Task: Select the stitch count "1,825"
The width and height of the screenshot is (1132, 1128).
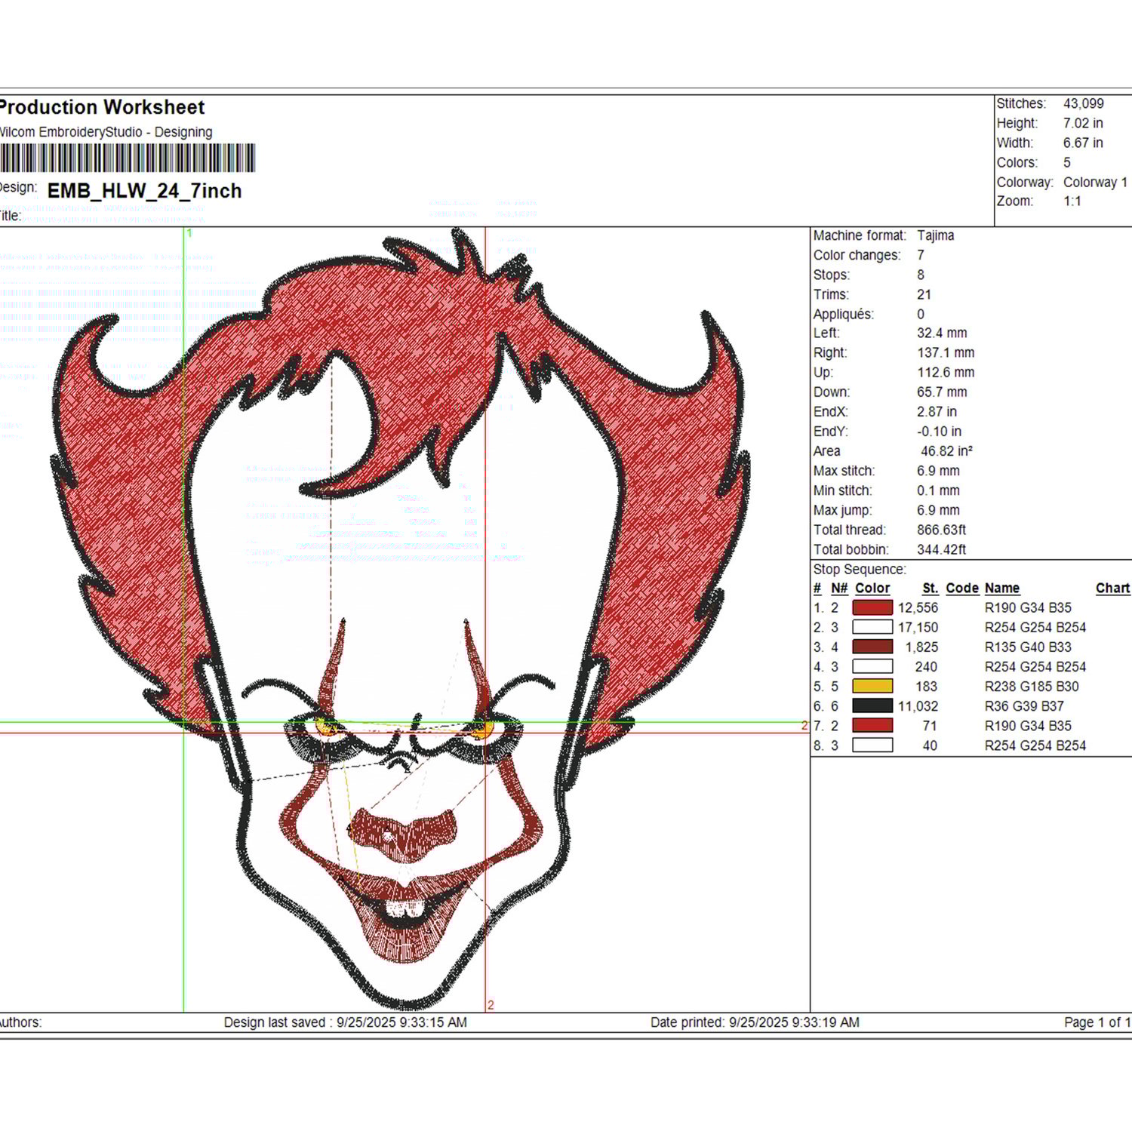Action: pos(921,647)
